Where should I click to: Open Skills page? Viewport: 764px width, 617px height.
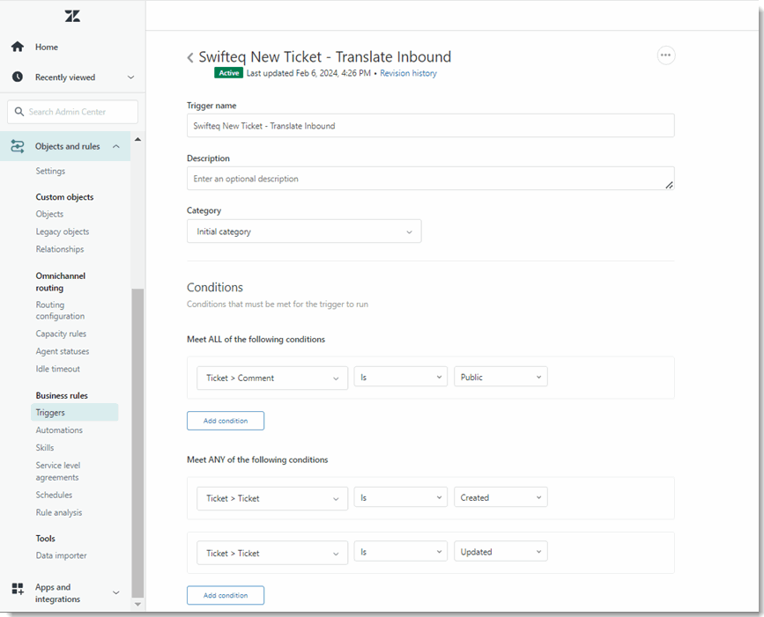(45, 448)
